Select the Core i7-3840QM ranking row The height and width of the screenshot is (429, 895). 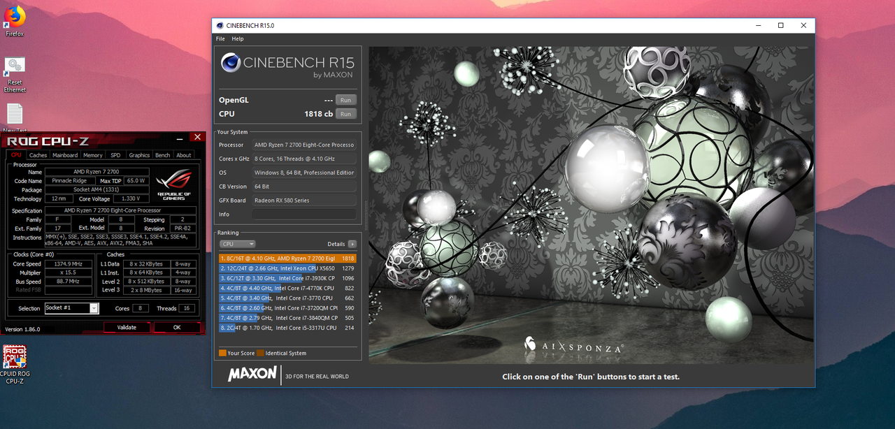(x=287, y=318)
